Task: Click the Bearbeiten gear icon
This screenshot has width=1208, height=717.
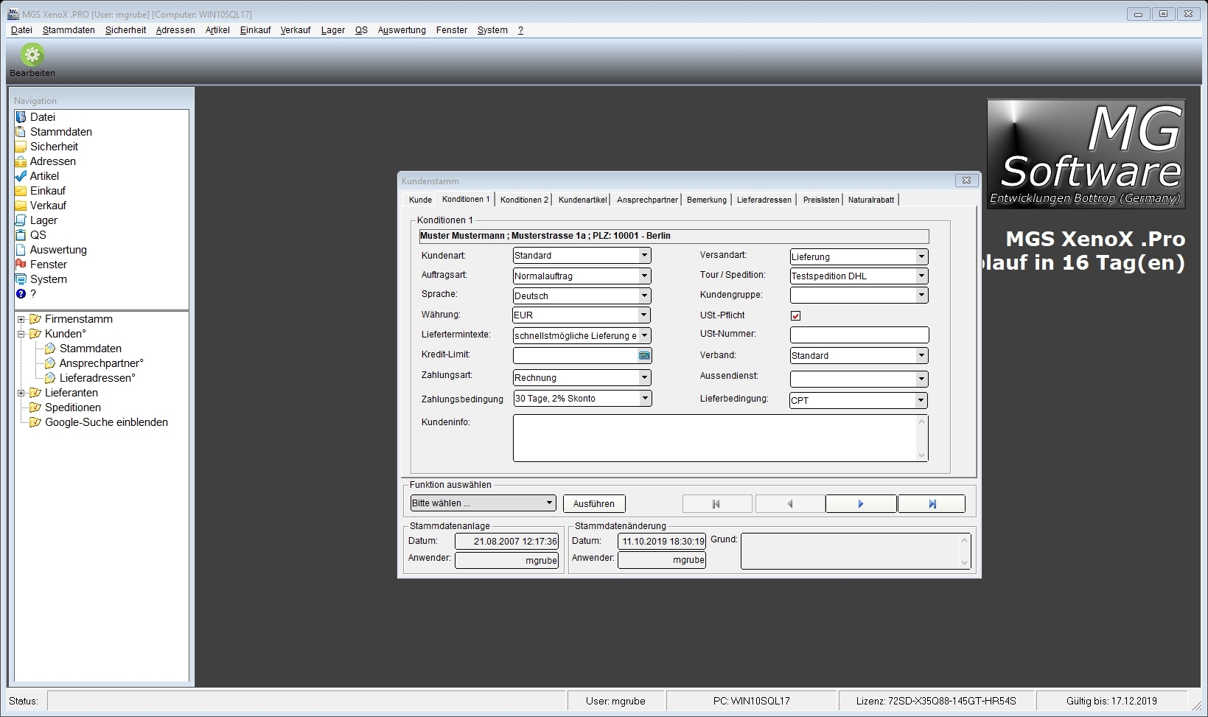Action: point(32,55)
